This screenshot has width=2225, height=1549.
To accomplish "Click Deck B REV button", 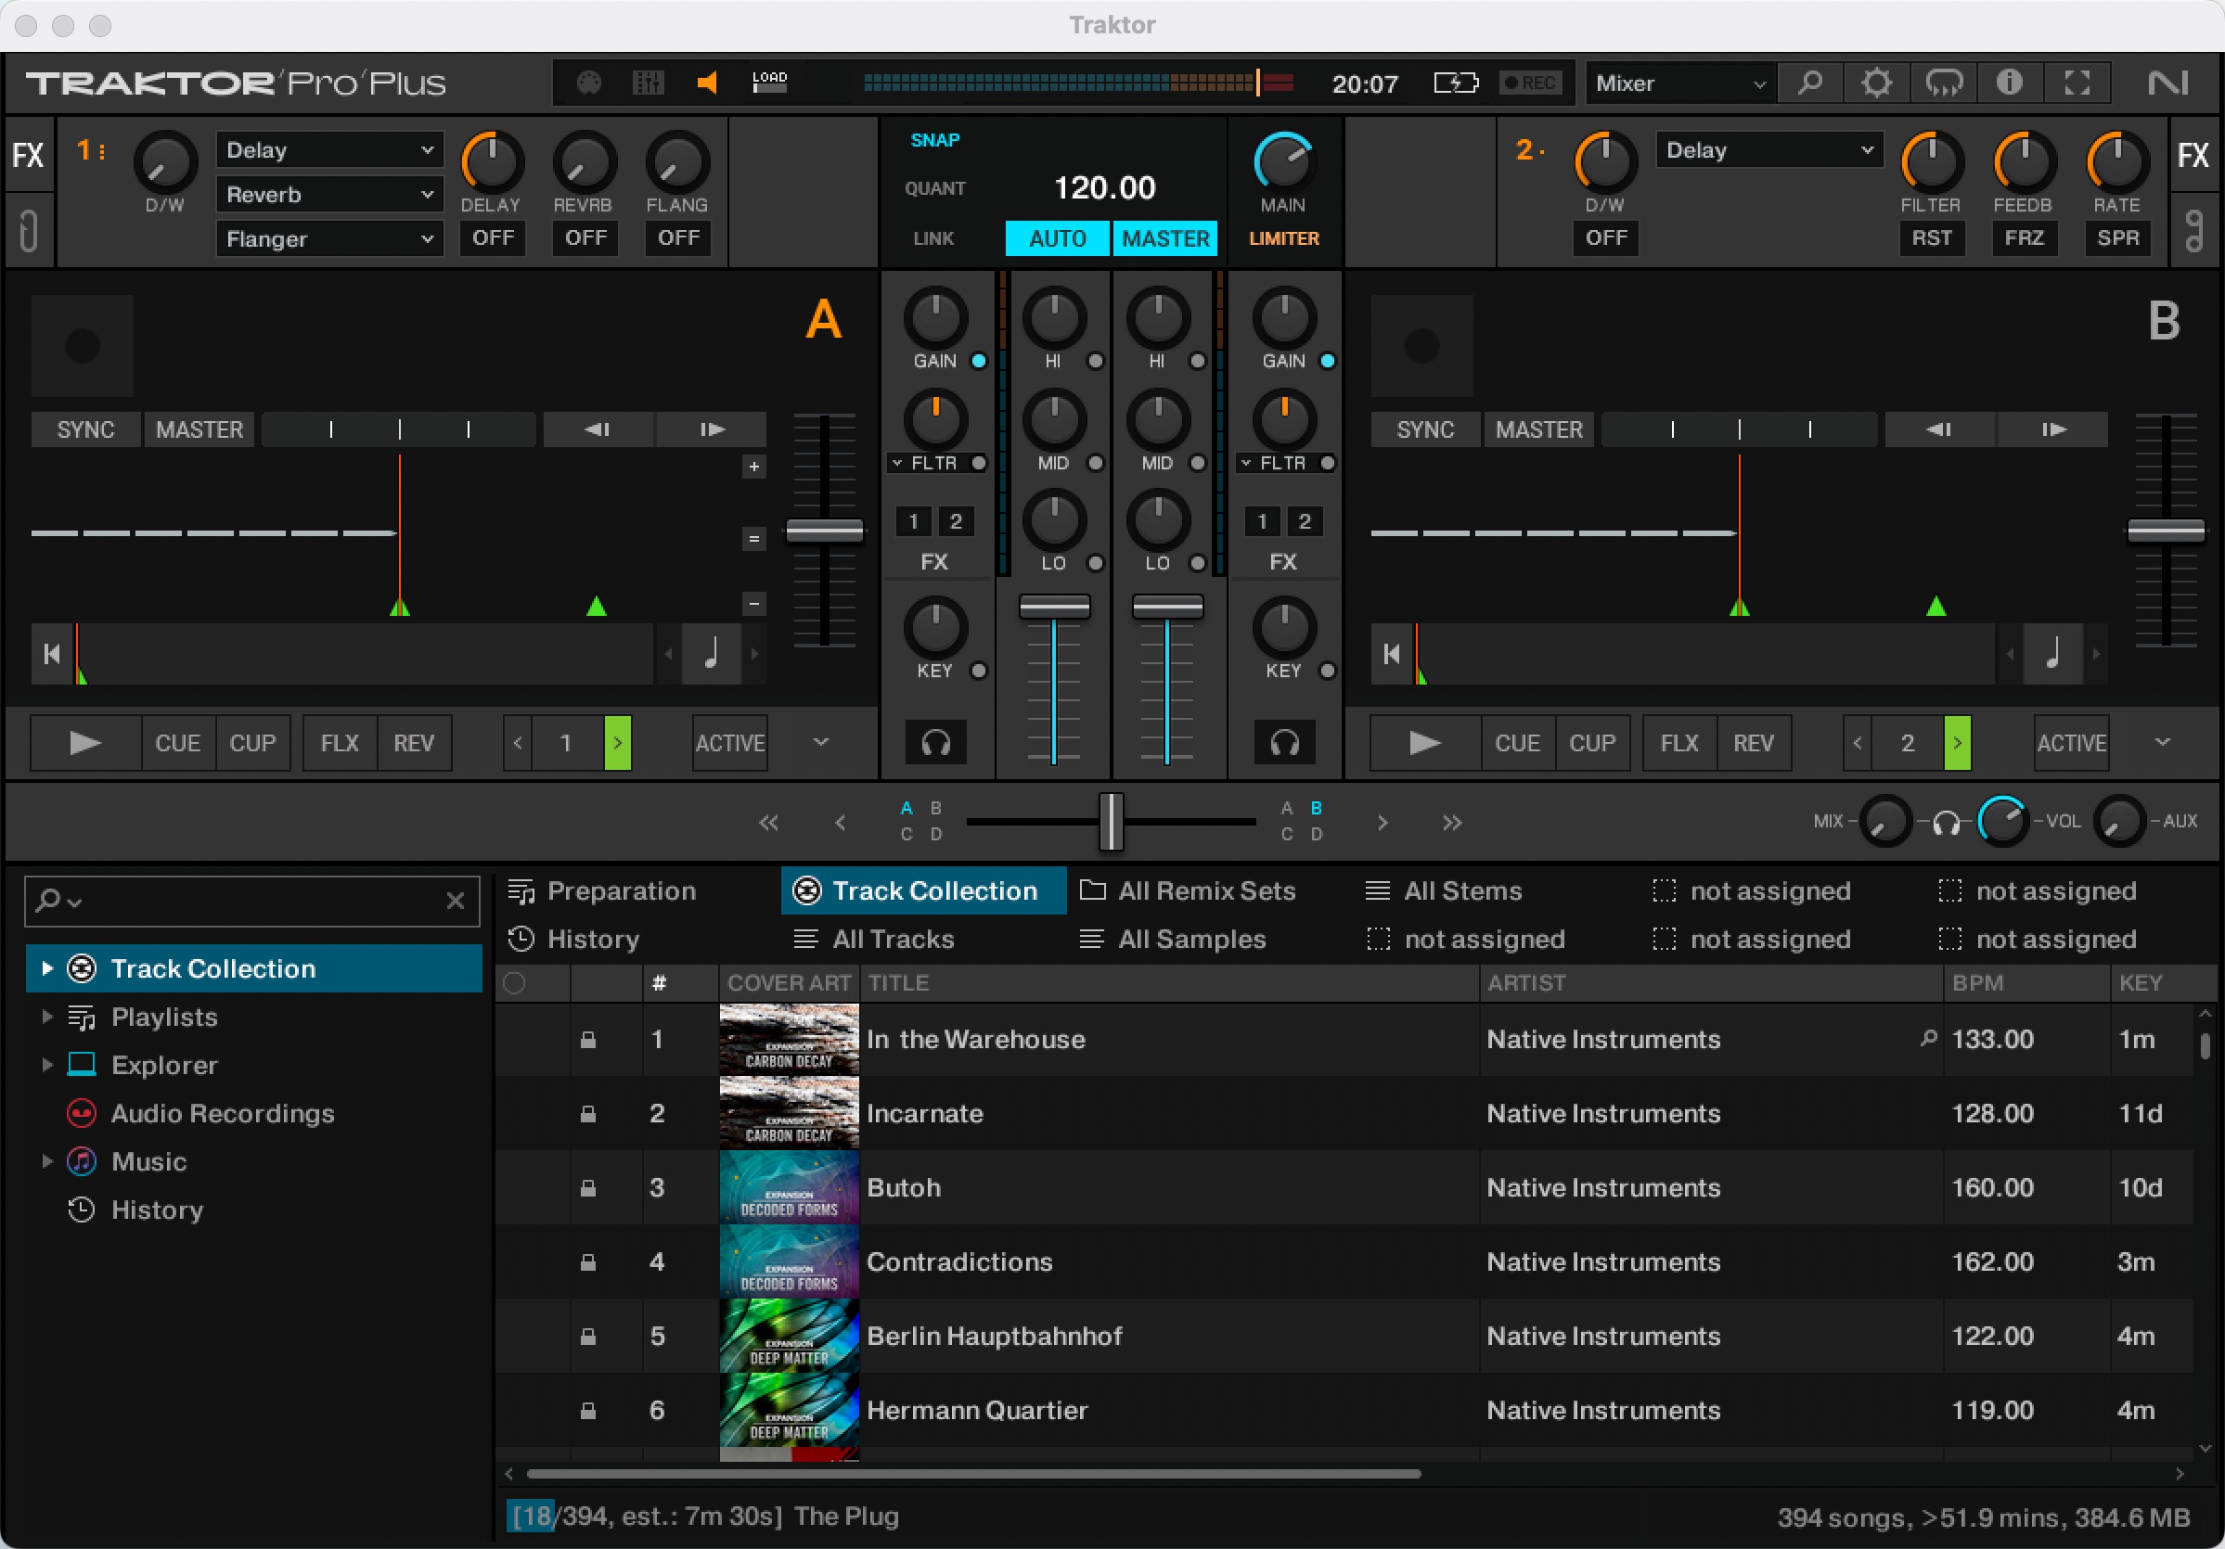I will [1753, 743].
